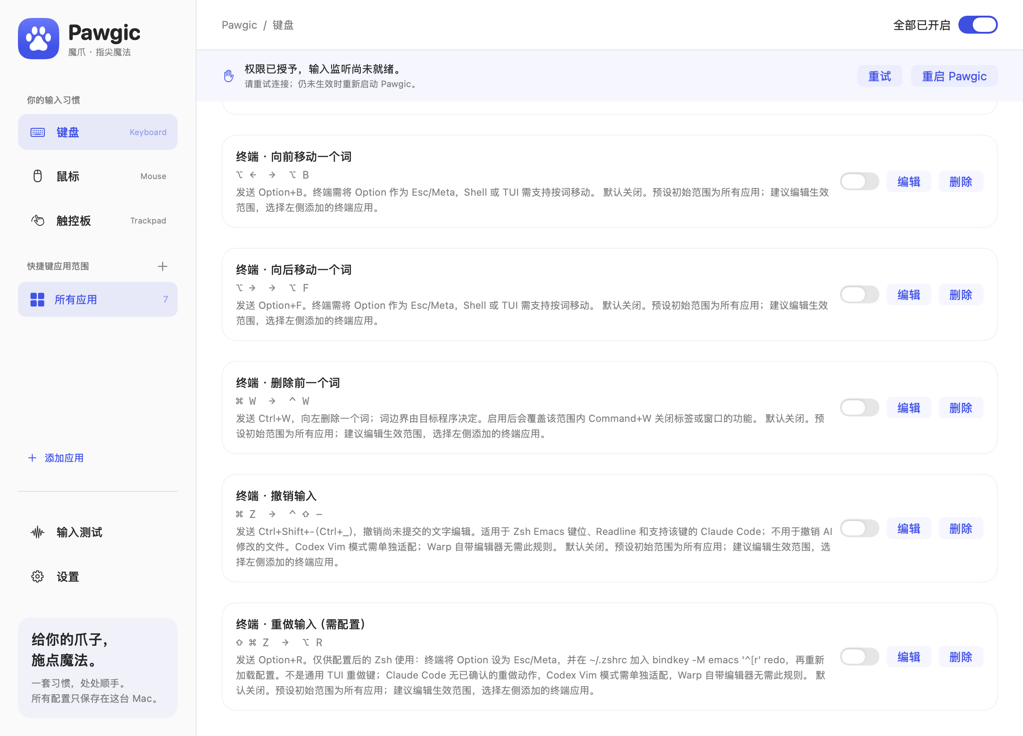Screen dimensions: 1023x736
Task: Click the ⌘Z → ⌃⇧– shortcut mapping
Action: pos(279,514)
